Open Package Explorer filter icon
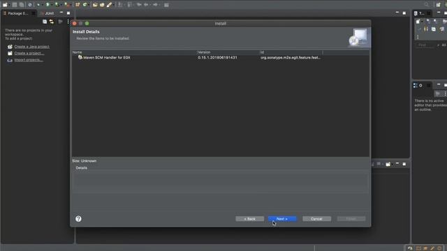This screenshot has width=447, height=251. 60,22
